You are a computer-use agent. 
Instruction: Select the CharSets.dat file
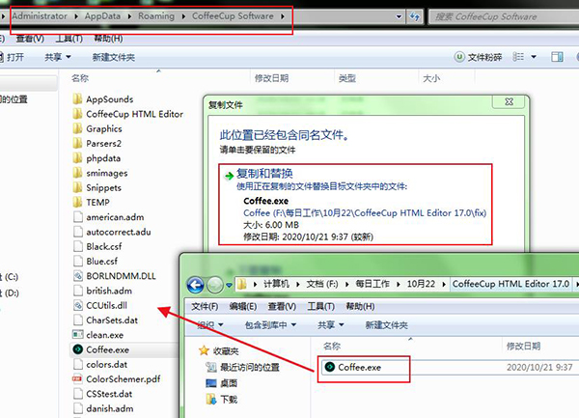tap(105, 320)
